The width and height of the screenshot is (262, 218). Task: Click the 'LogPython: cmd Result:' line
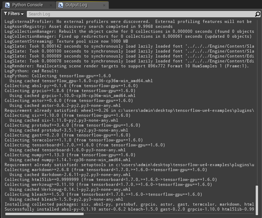(x=31, y=71)
